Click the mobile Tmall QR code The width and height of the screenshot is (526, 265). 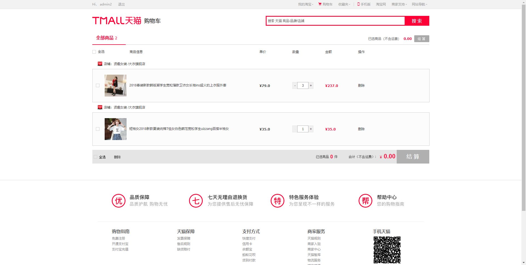[x=387, y=250]
